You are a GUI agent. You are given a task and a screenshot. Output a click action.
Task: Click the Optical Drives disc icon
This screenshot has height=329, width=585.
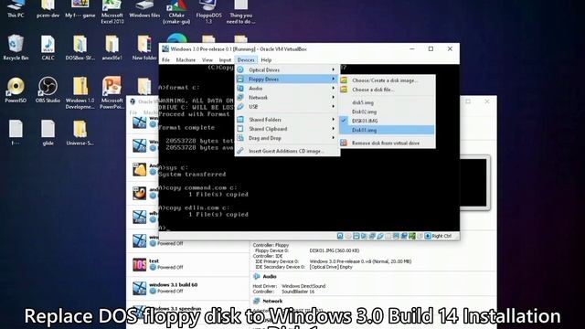click(x=240, y=69)
